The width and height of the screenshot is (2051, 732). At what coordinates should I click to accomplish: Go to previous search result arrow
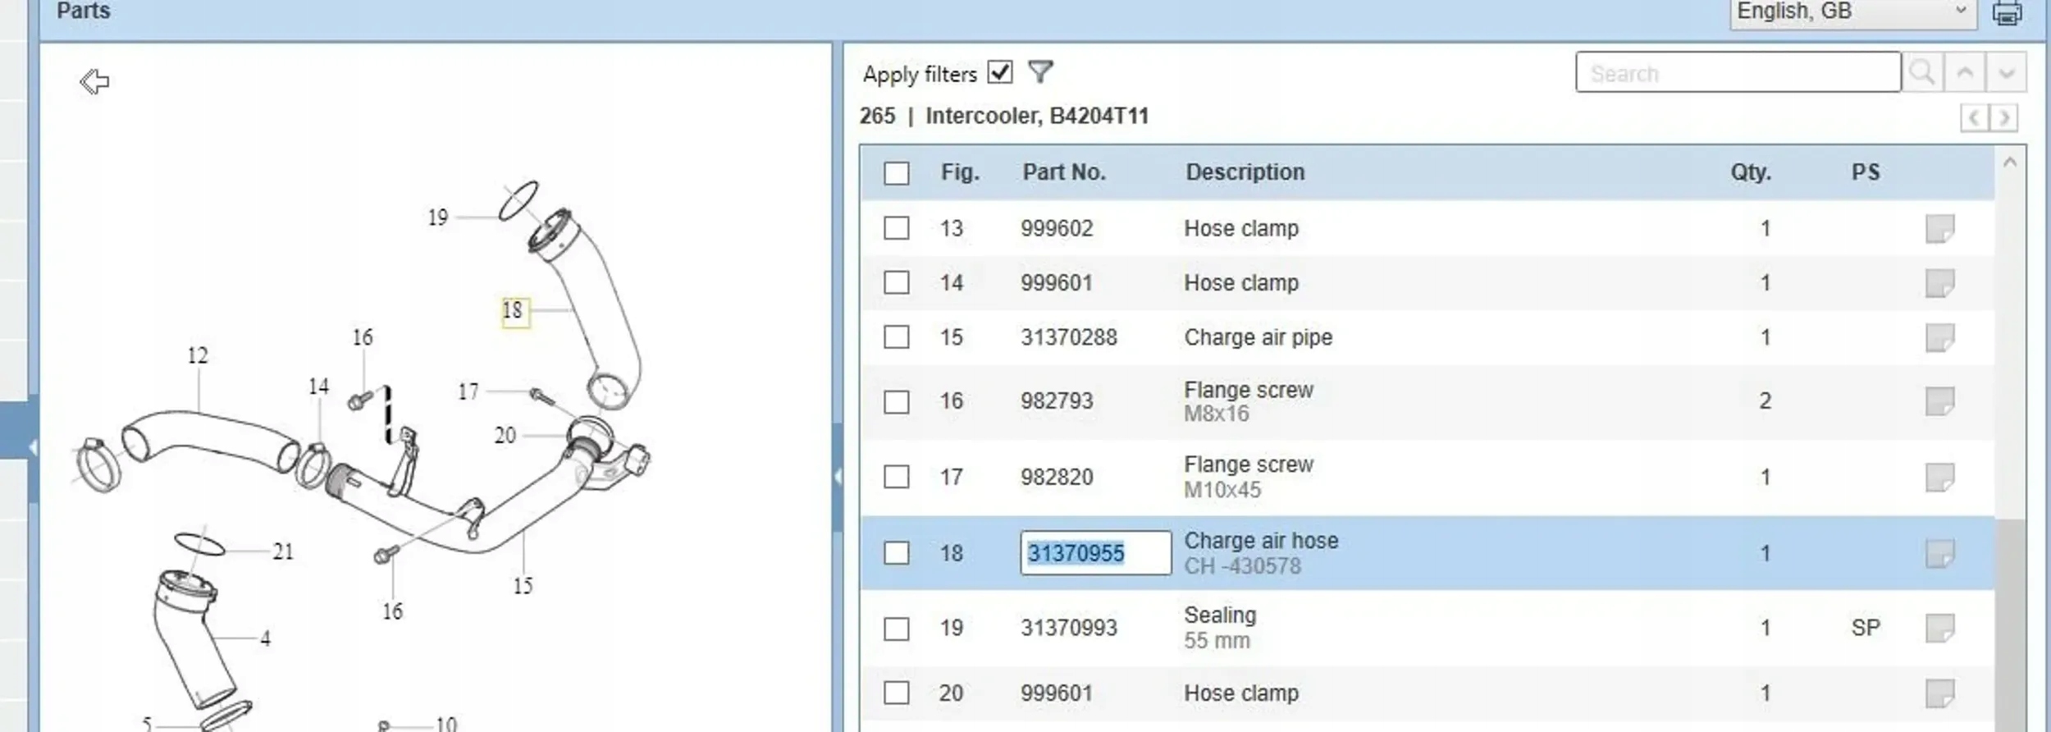[1964, 73]
